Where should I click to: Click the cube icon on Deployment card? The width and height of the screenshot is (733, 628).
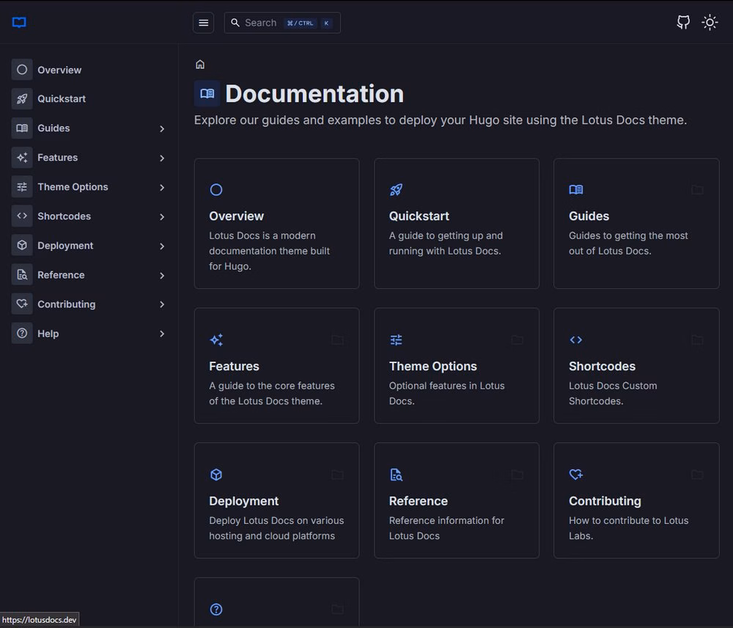pos(216,475)
